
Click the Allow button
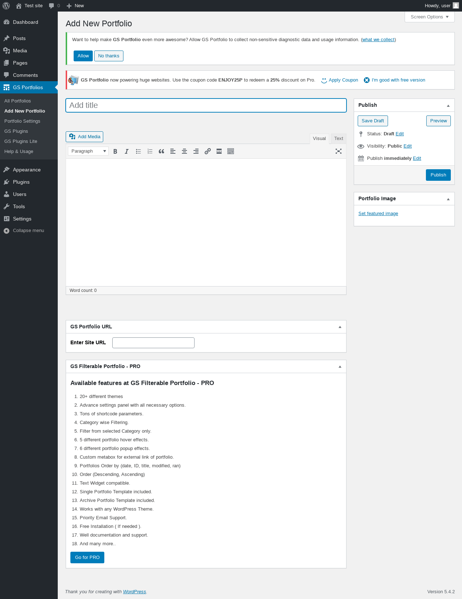(x=83, y=56)
